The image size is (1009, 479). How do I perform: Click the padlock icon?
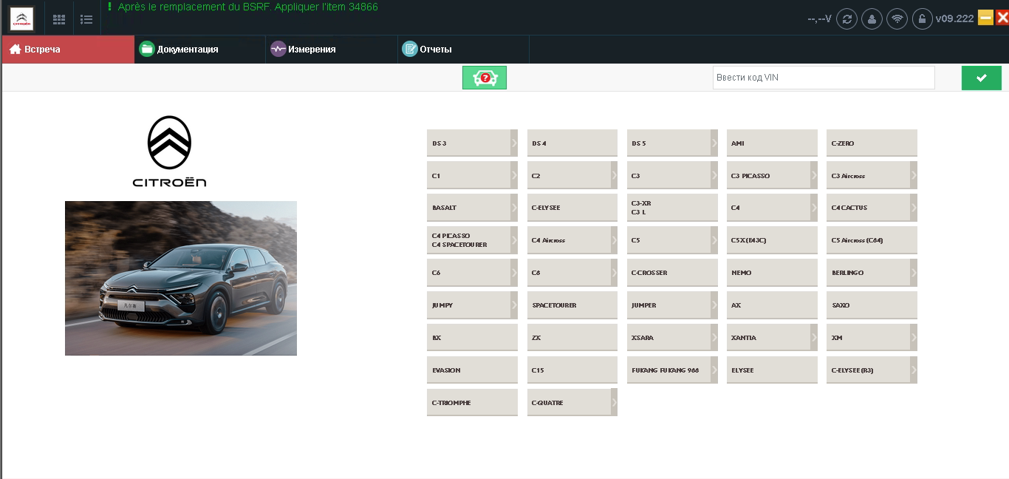click(x=922, y=19)
